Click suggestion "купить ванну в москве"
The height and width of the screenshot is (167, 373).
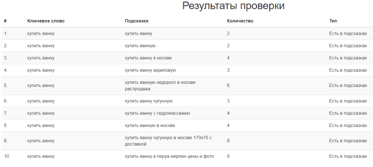[148, 58]
